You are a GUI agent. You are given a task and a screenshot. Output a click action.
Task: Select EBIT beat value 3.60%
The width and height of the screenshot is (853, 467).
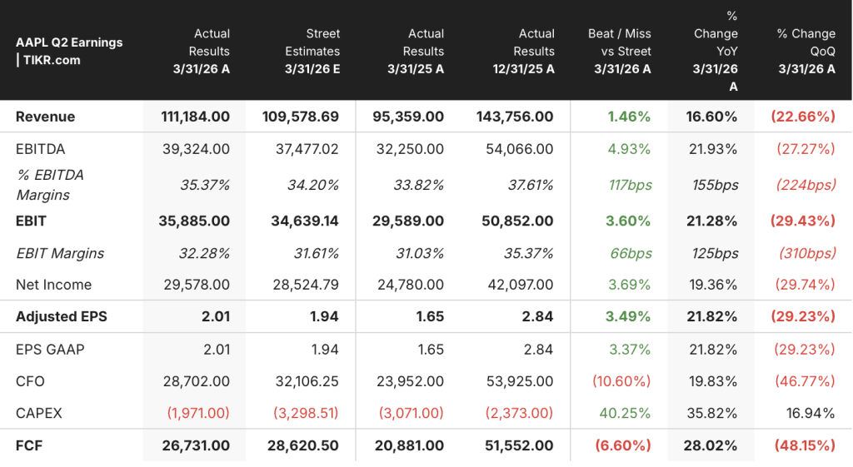[x=628, y=221]
